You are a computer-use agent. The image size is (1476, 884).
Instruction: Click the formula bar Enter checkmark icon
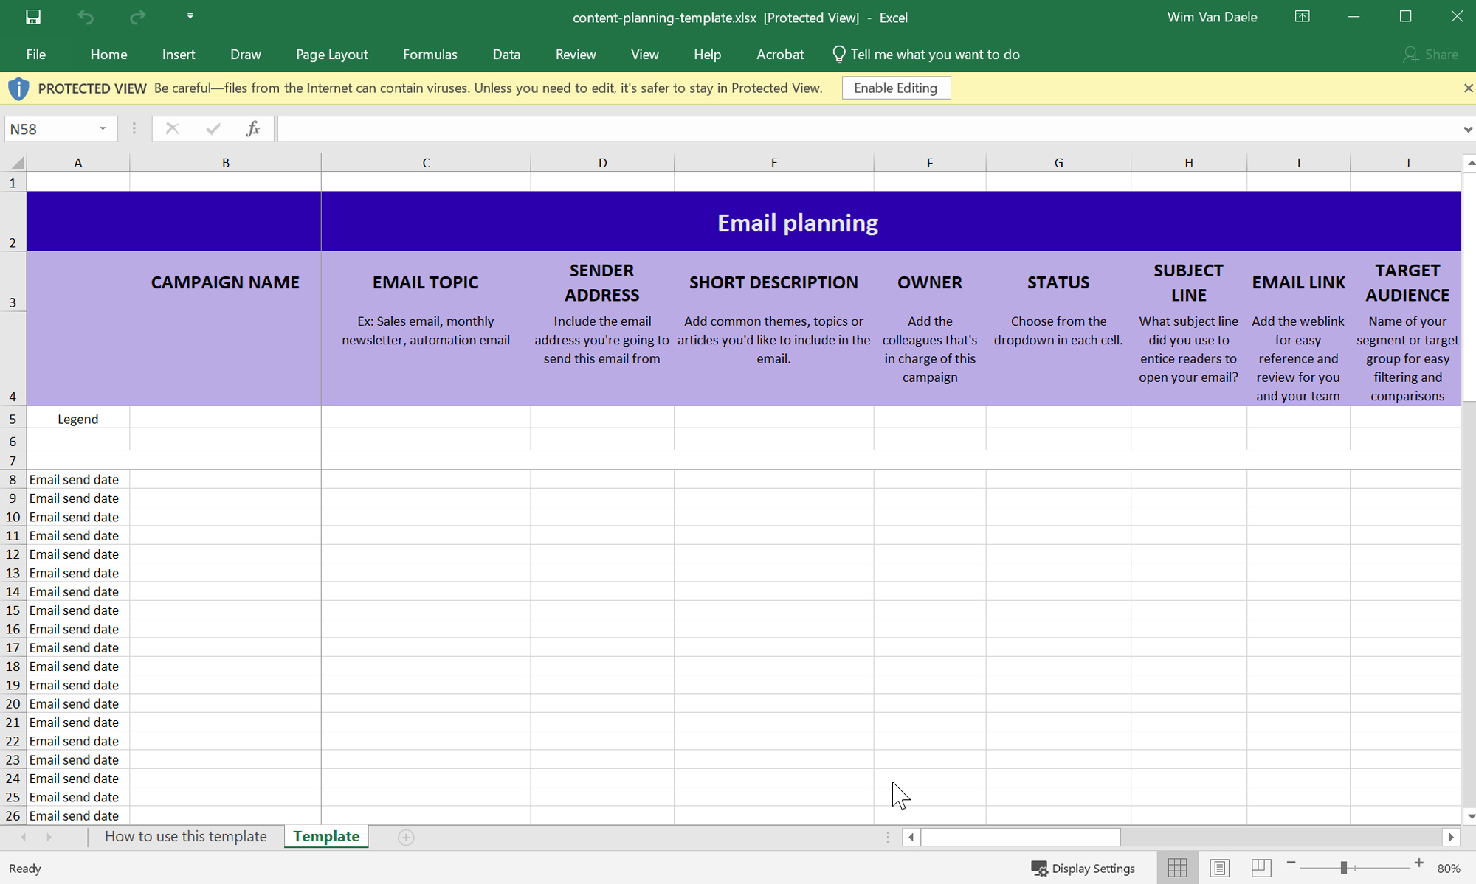coord(213,129)
